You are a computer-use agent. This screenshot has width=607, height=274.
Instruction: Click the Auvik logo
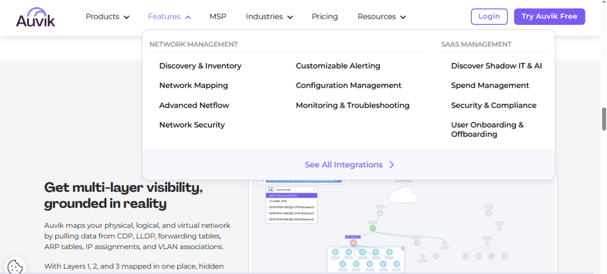click(36, 17)
